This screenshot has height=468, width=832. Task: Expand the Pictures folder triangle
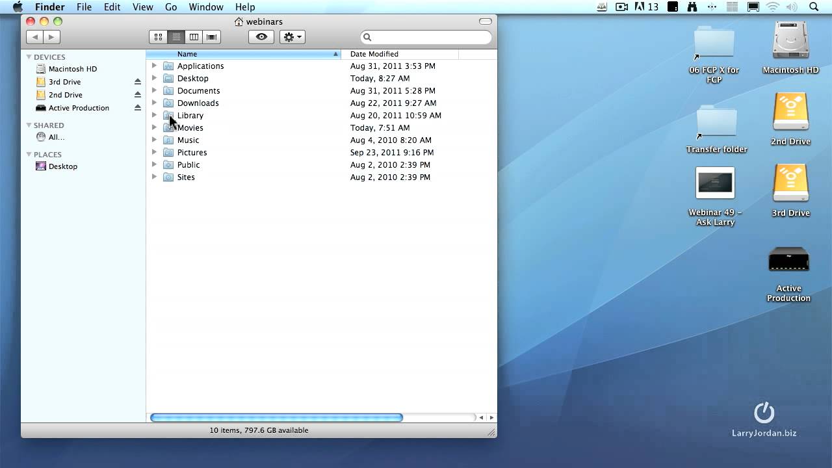[x=154, y=152]
